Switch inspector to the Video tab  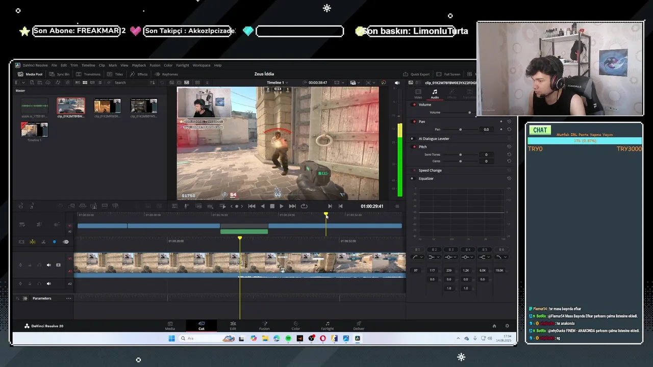click(x=418, y=94)
